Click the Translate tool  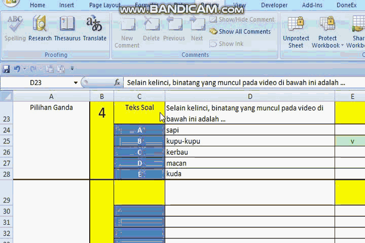pos(94,28)
